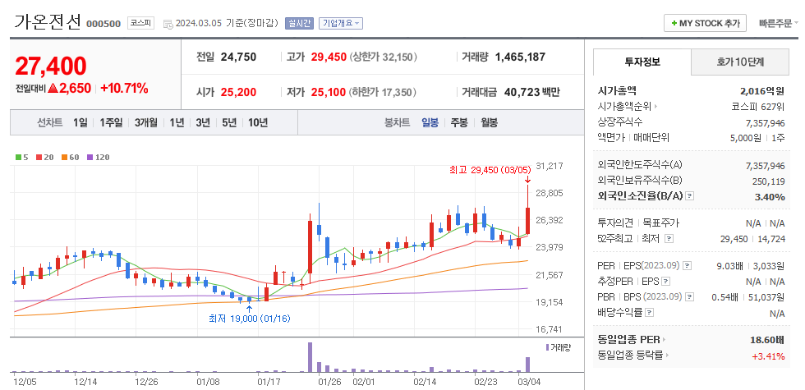Click the 전일 price 24,750
This screenshot has height=390, width=805.
[238, 57]
